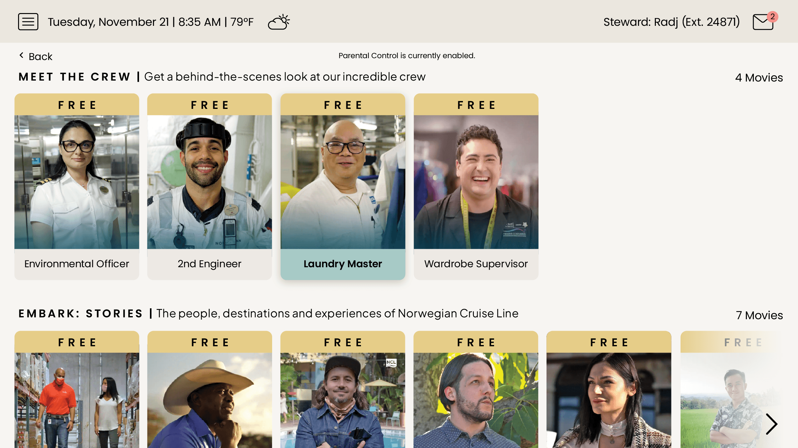
Task: Select the Meet the Crew heading
Action: click(74, 77)
